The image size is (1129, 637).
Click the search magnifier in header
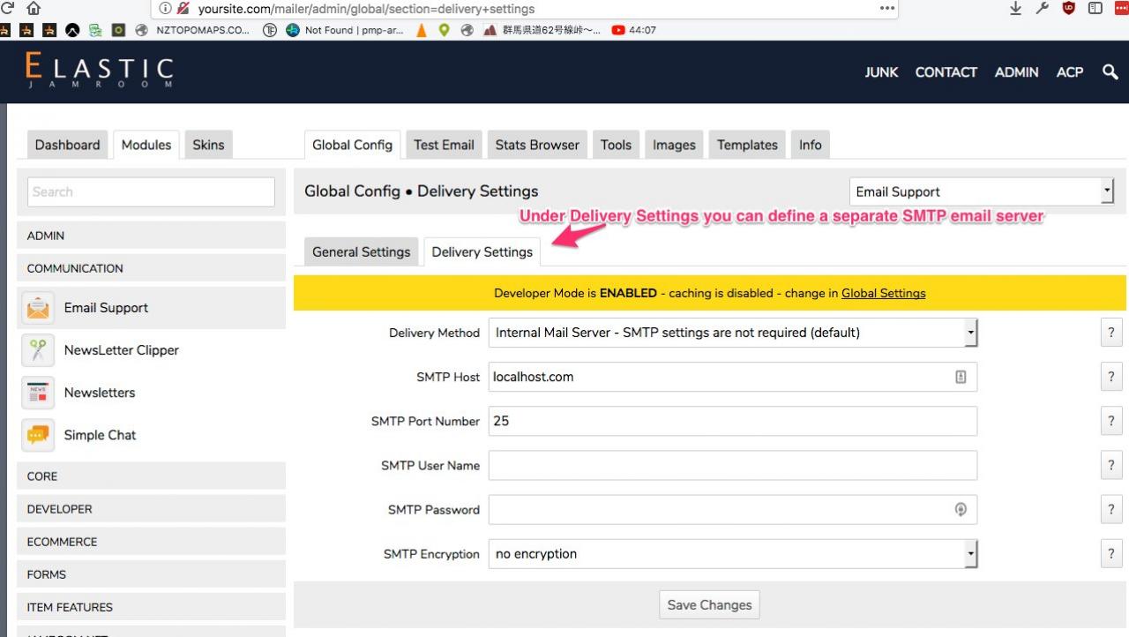[1110, 72]
